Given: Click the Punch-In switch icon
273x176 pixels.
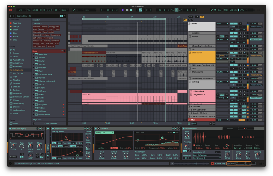Looking at the screenshot, I should (172, 10).
